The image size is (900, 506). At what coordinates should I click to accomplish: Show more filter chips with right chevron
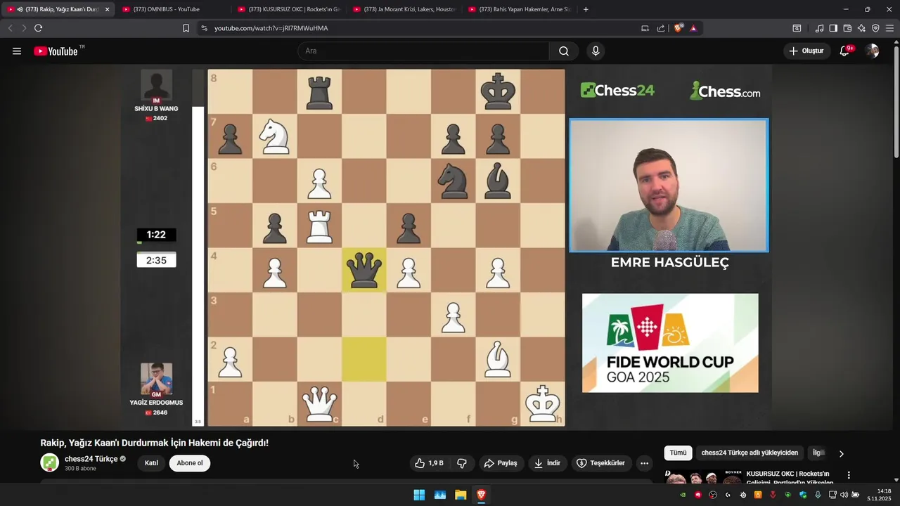pyautogui.click(x=841, y=453)
